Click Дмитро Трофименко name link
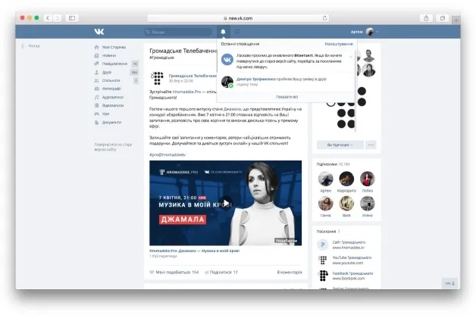The width and height of the screenshot is (476, 318). pyautogui.click(x=256, y=79)
